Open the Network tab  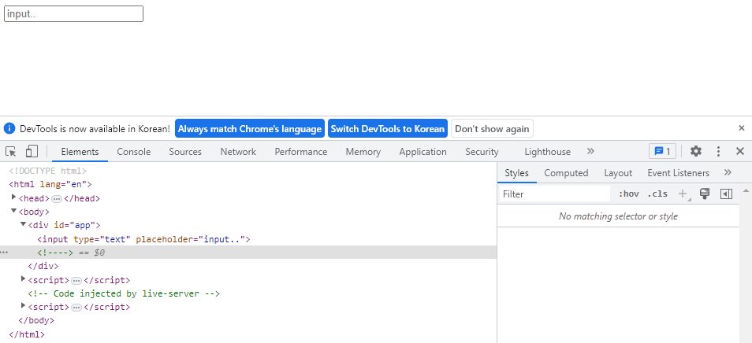click(238, 152)
